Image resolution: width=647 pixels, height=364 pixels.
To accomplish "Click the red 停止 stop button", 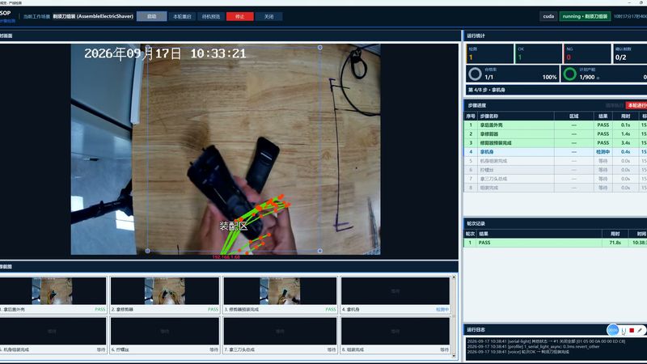I will (239, 16).
